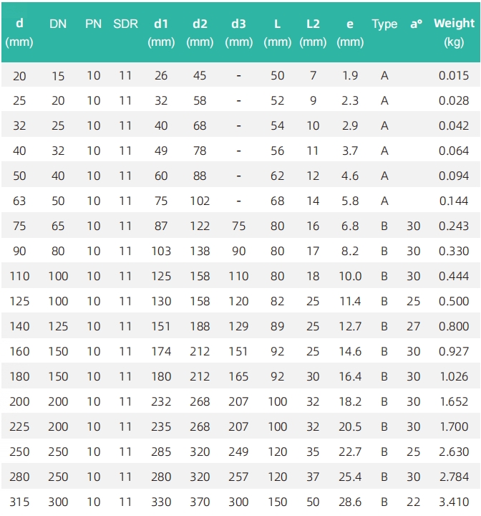Select weight value 1.652
Viewport: 481px width, 516px height.
pyautogui.click(x=454, y=401)
